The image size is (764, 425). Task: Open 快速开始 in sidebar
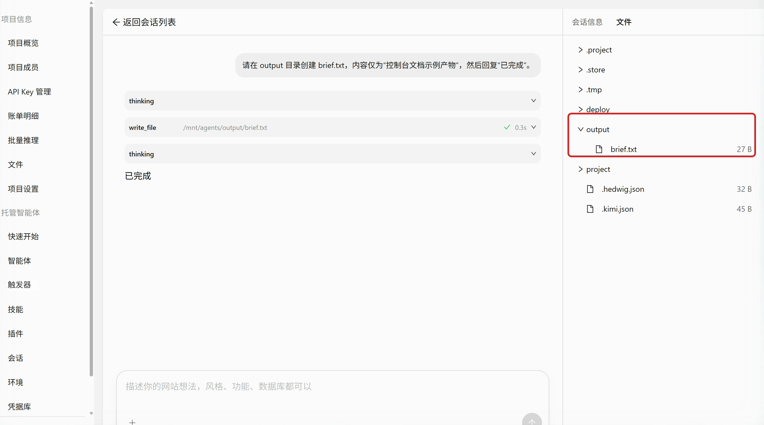tap(23, 236)
